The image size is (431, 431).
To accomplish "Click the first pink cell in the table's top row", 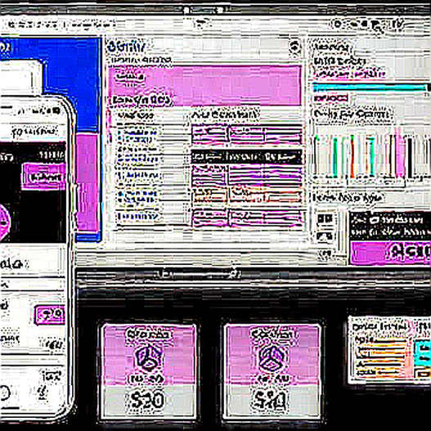I will (x=209, y=134).
